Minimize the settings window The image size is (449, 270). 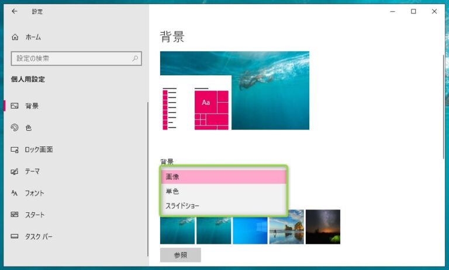click(393, 12)
